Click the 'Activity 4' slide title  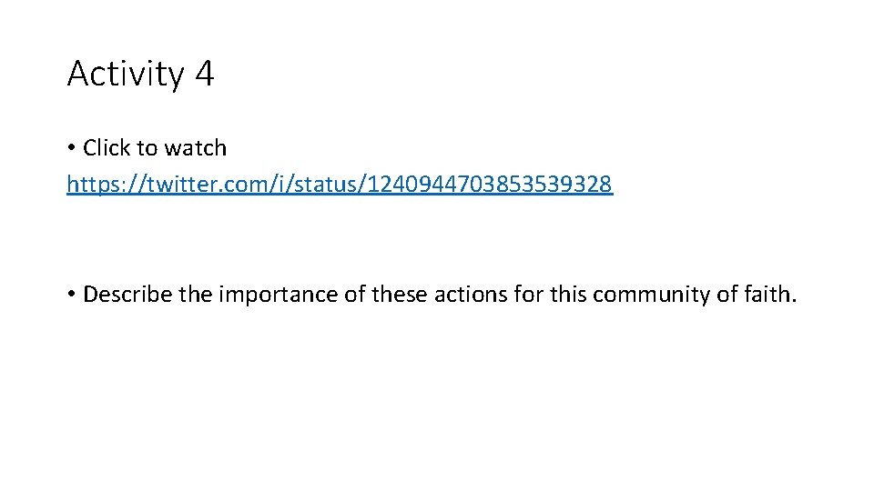point(140,74)
